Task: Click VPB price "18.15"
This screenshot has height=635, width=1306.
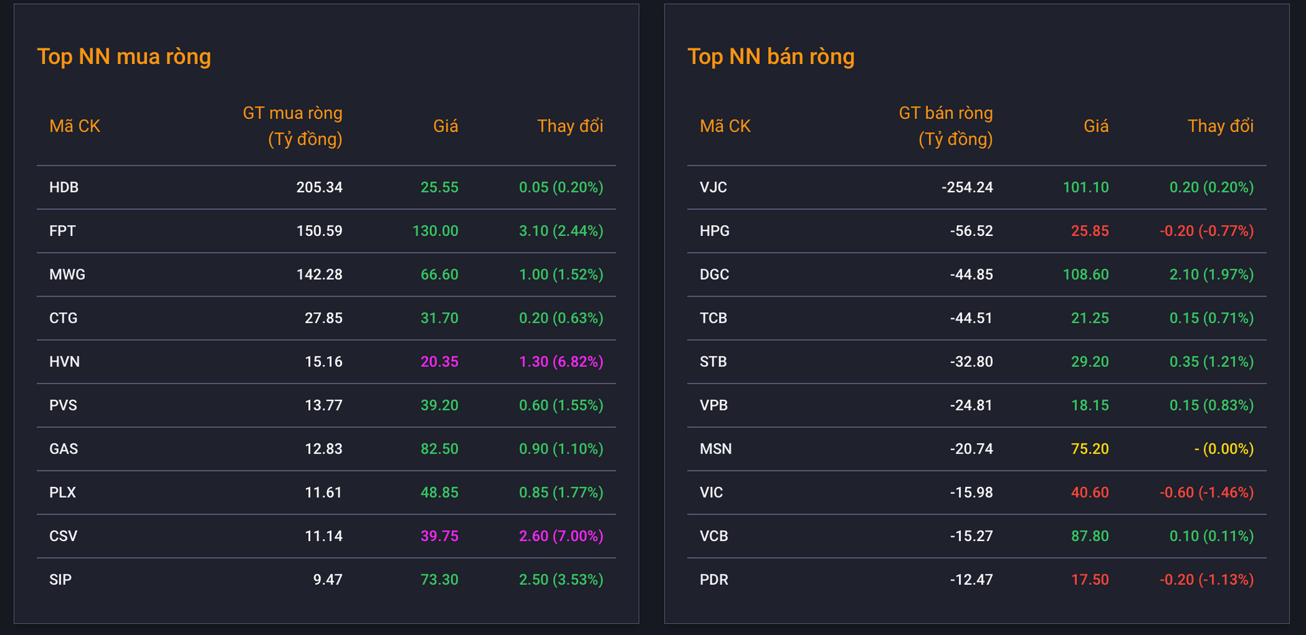Action: pyautogui.click(x=1090, y=405)
